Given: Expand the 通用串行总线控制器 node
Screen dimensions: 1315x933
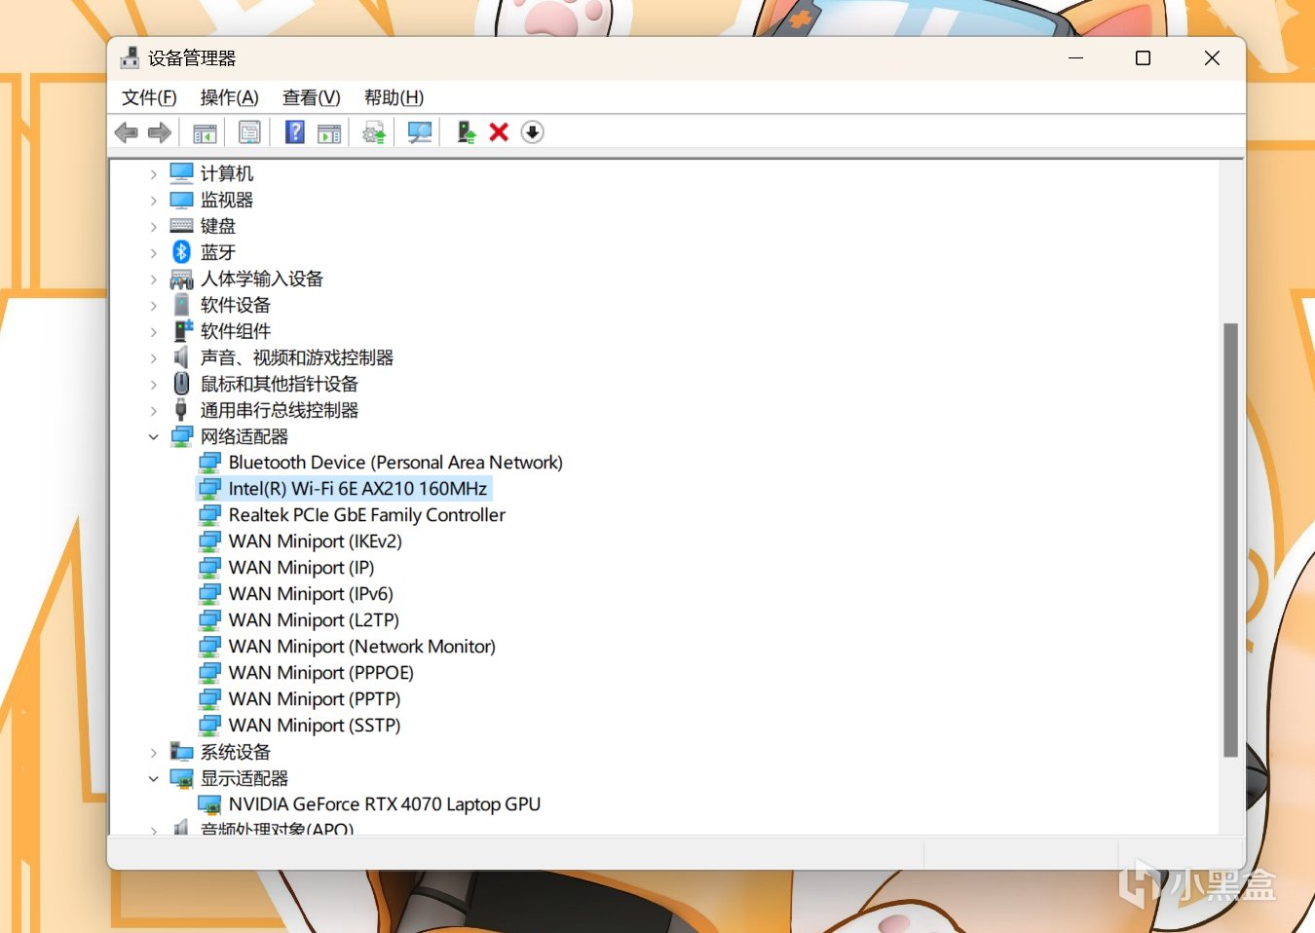Looking at the screenshot, I should (x=153, y=411).
